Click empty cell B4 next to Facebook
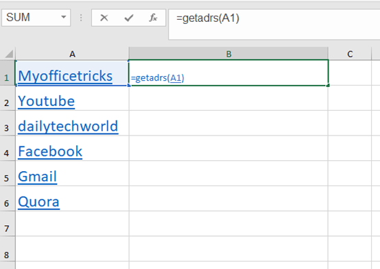Image resolution: width=380 pixels, height=269 pixels. pyautogui.click(x=228, y=149)
